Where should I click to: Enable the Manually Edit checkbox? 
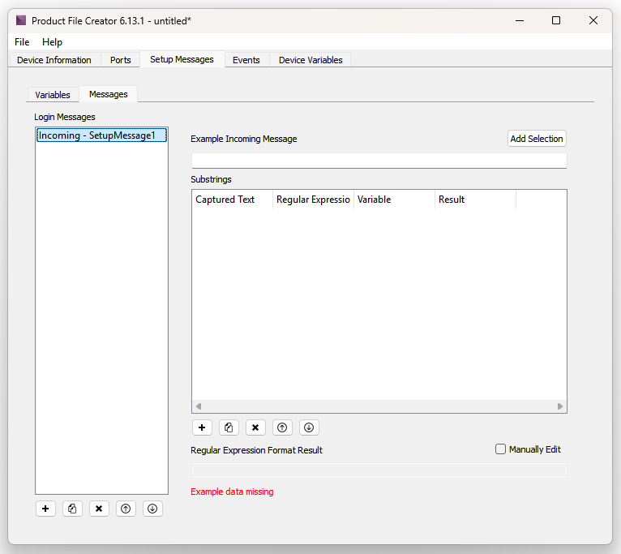[x=500, y=449]
